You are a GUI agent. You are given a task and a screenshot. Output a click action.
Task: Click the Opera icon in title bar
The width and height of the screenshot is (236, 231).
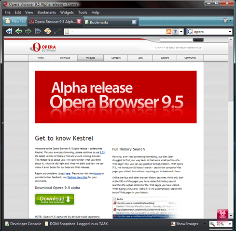(x=5, y=4)
